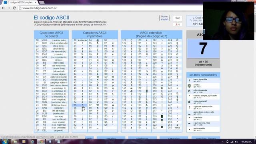
Task: Click the network signal tray icon
Action: point(232,142)
